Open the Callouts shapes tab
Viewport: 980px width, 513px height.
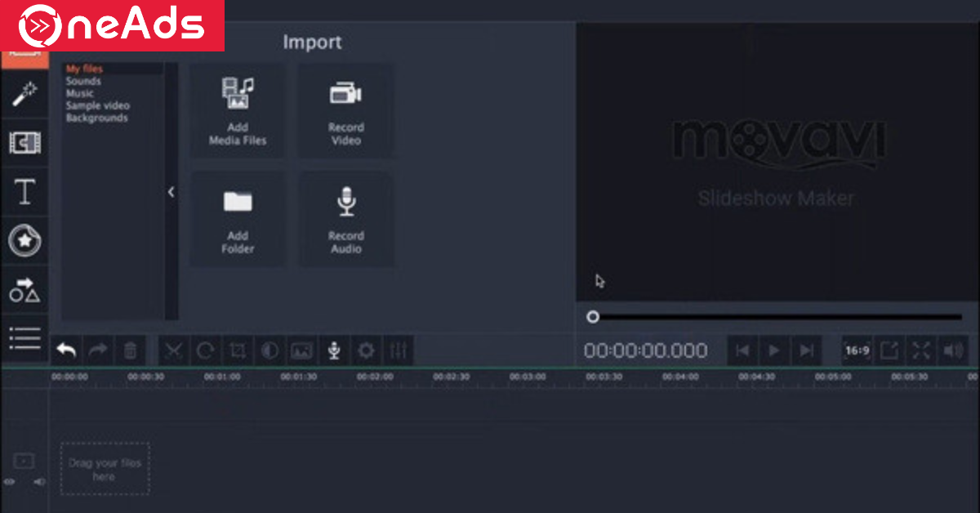(24, 289)
